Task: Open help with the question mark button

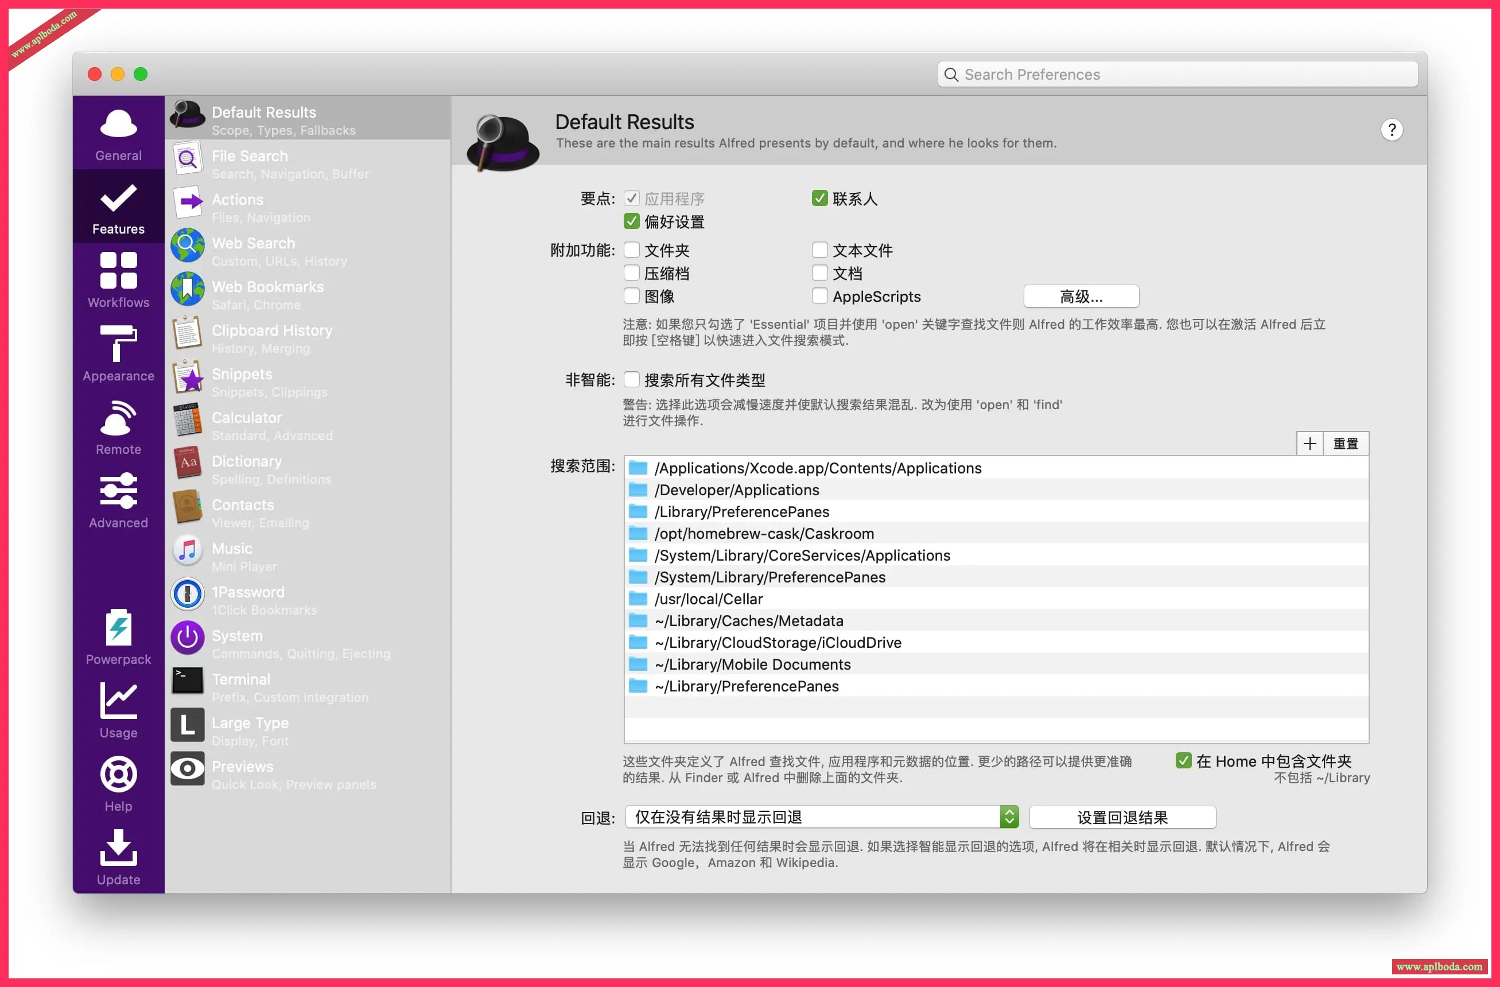Action: click(1392, 130)
